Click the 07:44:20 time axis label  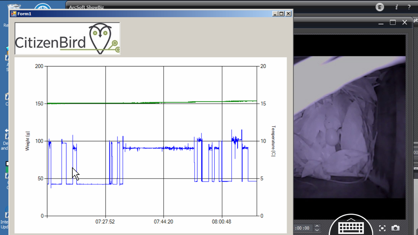click(x=163, y=222)
